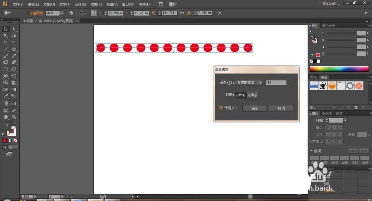Image resolution: width=372 pixels, height=201 pixels.
Task: Select the Magic Wand tool
Action: click(x=6, y=35)
